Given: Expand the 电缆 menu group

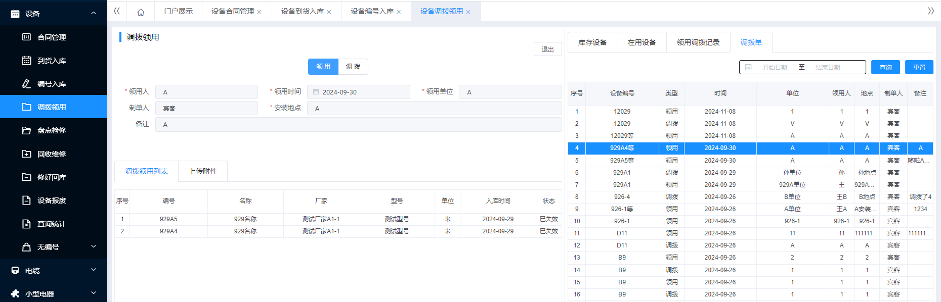Looking at the screenshot, I should point(93,270).
